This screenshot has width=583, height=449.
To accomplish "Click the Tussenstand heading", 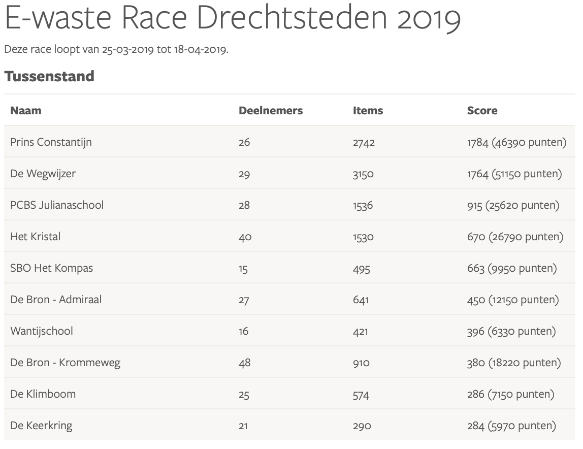I will [49, 76].
